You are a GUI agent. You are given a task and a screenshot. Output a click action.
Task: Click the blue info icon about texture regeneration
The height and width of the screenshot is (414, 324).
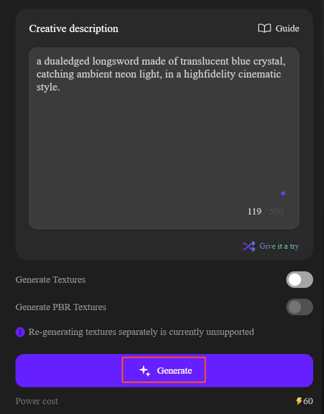coord(20,332)
